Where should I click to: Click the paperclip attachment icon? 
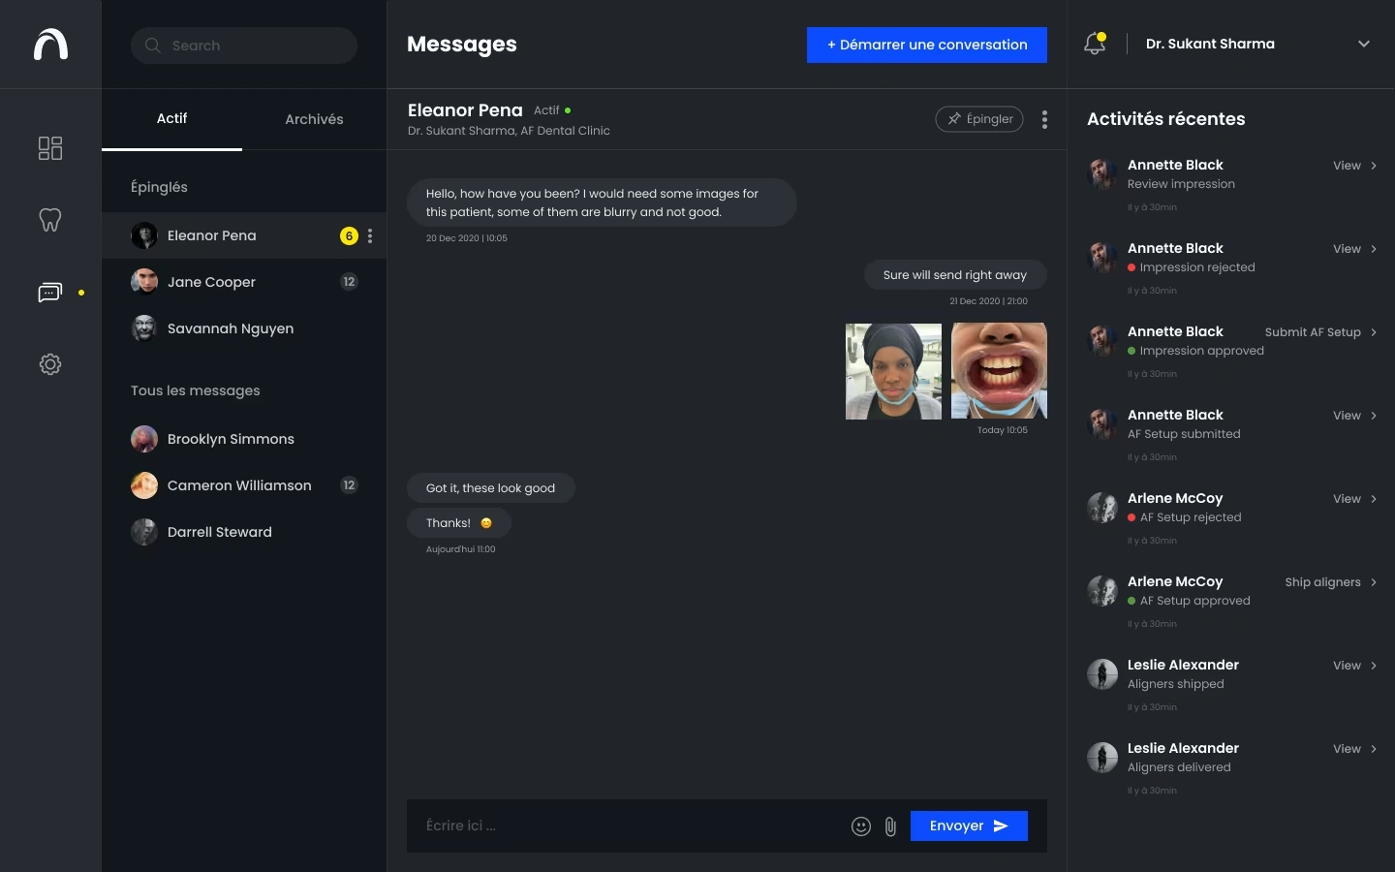tap(890, 826)
